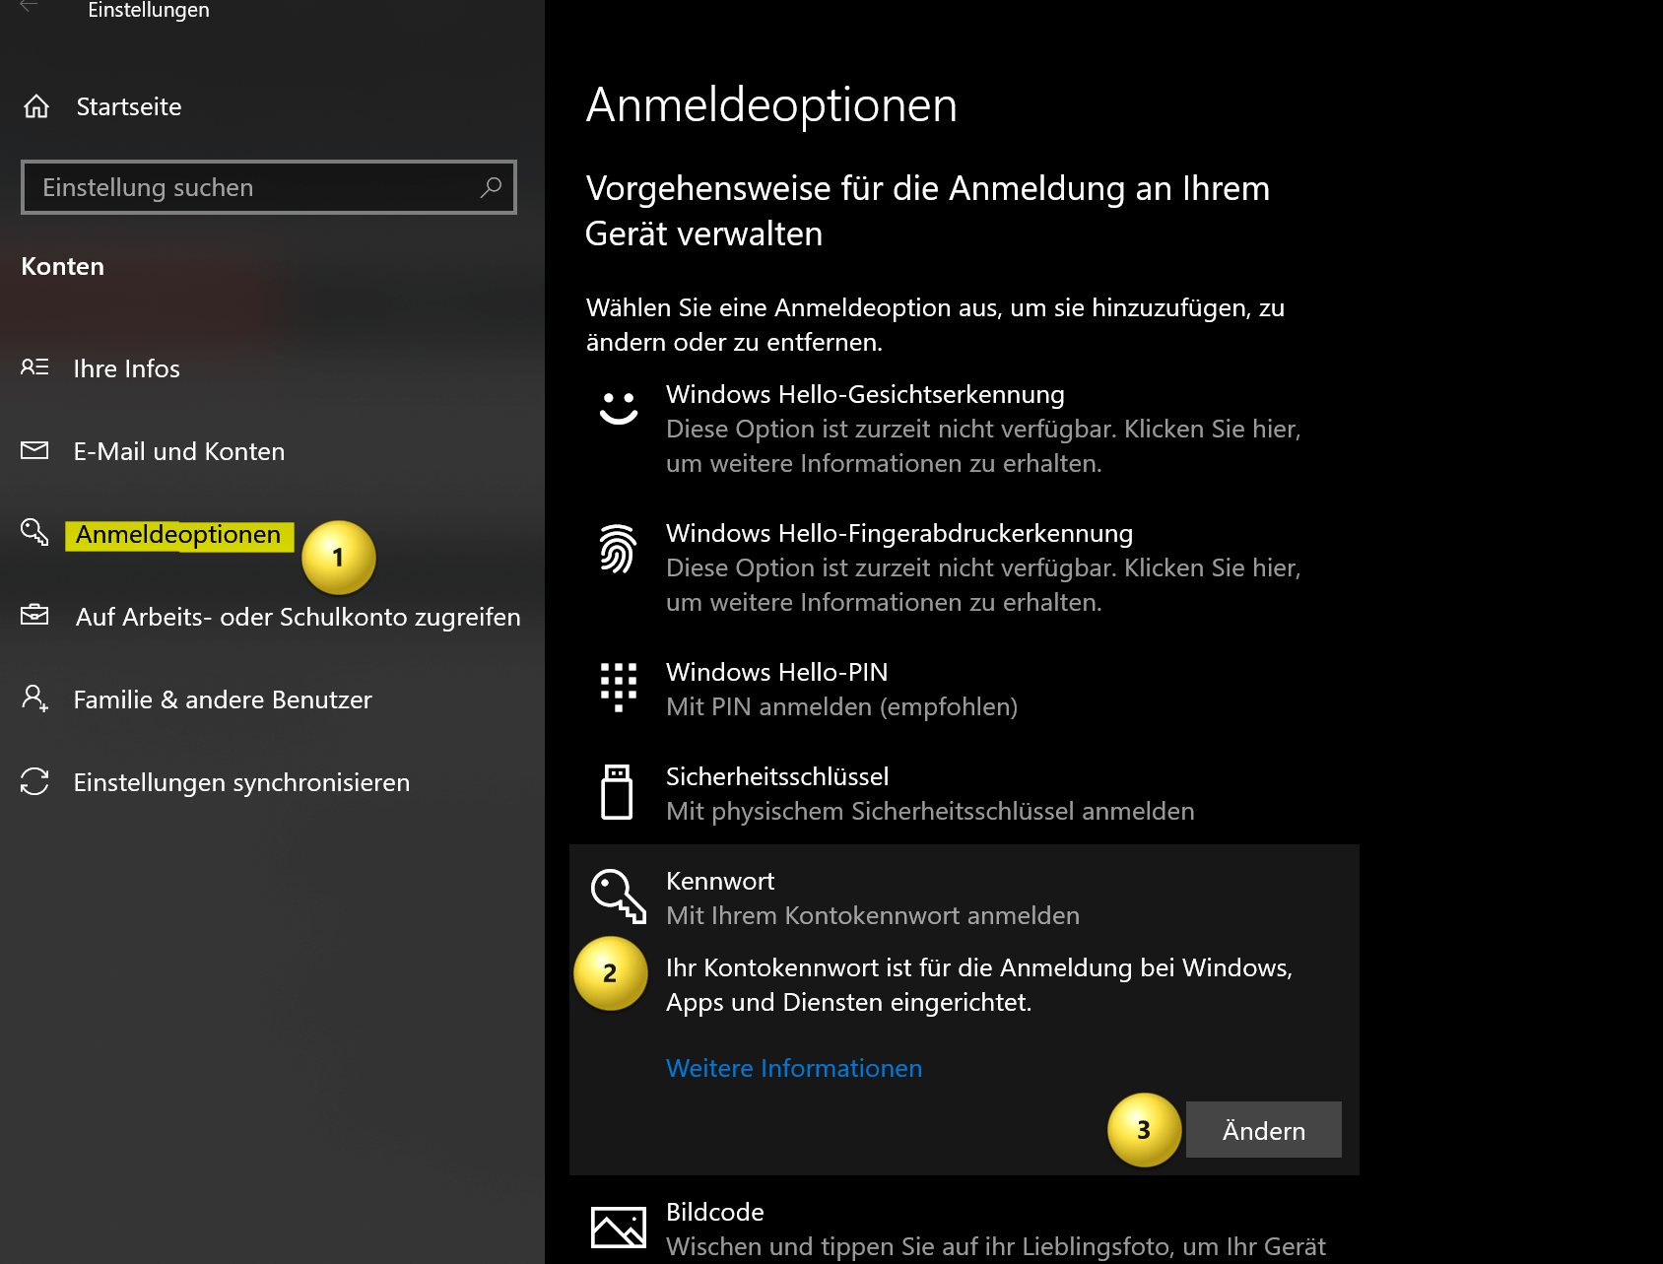Viewport: 1663px width, 1264px height.
Task: Expand the Bildcode sign-in option
Action: click(x=965, y=1227)
